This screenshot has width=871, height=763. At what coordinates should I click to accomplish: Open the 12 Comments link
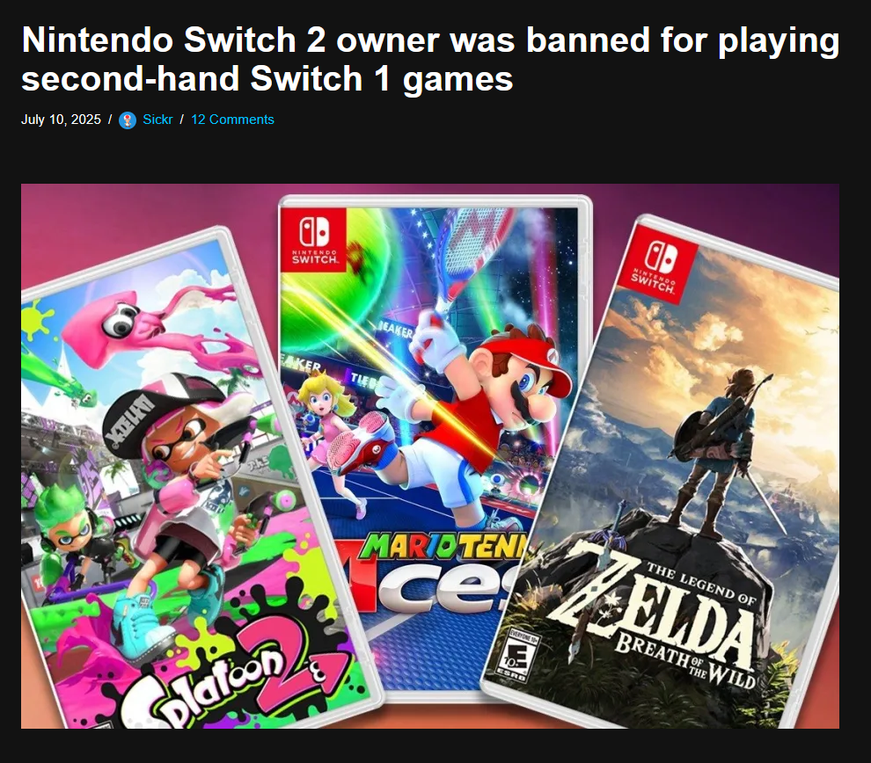click(232, 120)
